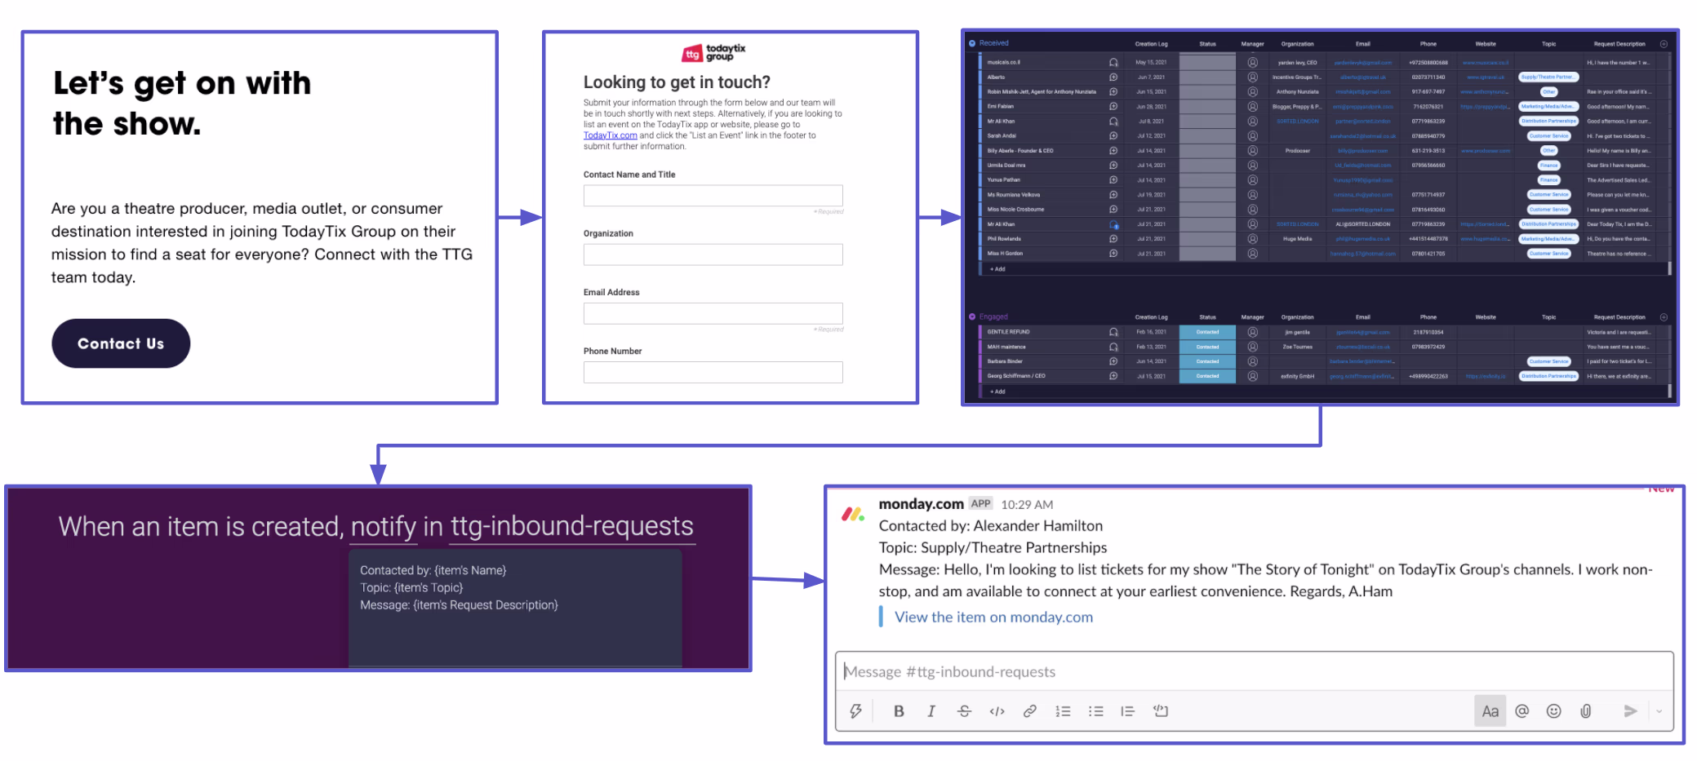Collapse the Received group
This screenshot has height=761, width=1697.
972,43
